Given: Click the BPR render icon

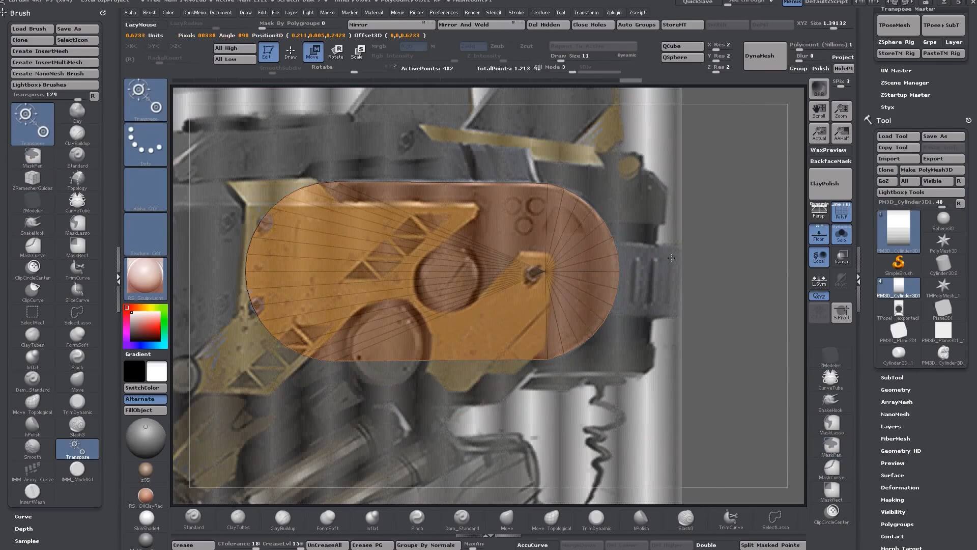Looking at the screenshot, I should [819, 89].
